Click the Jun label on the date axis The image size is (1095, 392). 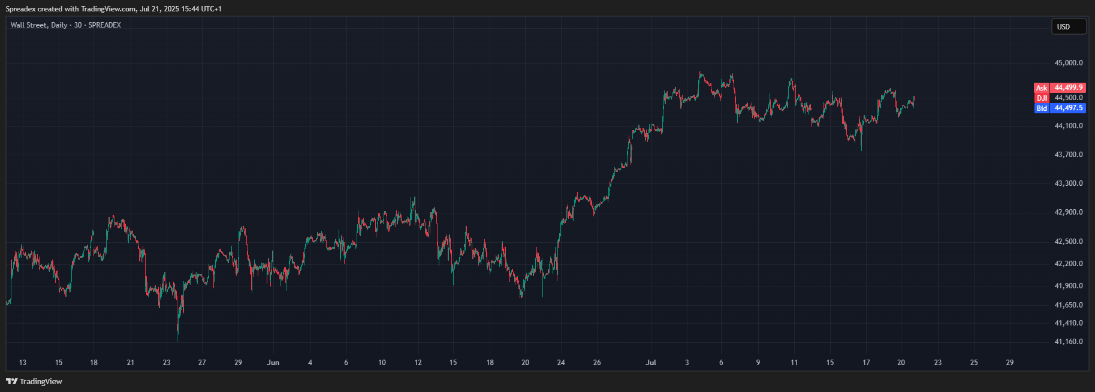273,363
